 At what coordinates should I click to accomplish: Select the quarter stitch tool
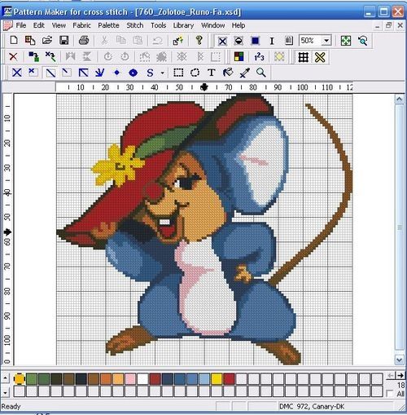tap(67, 73)
